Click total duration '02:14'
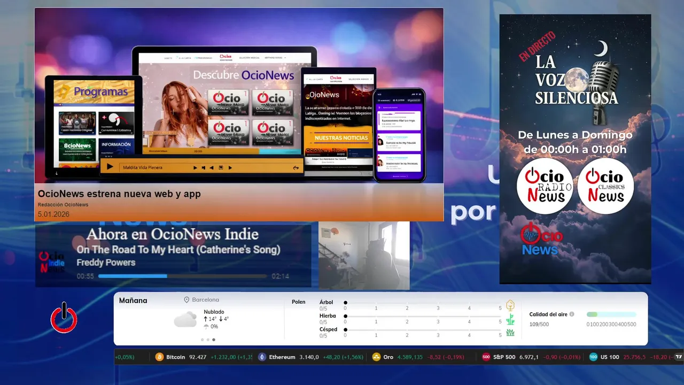The image size is (684, 385). 281,276
